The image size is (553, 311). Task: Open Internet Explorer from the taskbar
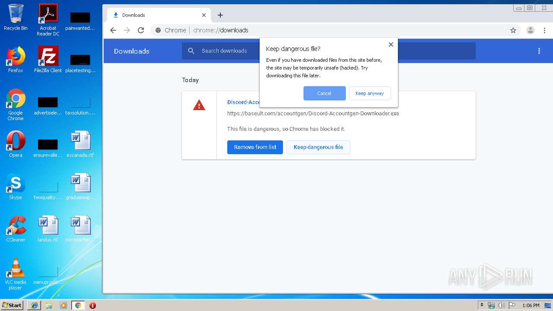pyautogui.click(x=35, y=305)
